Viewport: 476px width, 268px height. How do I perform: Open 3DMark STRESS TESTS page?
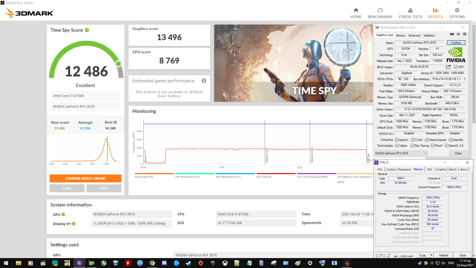click(410, 13)
